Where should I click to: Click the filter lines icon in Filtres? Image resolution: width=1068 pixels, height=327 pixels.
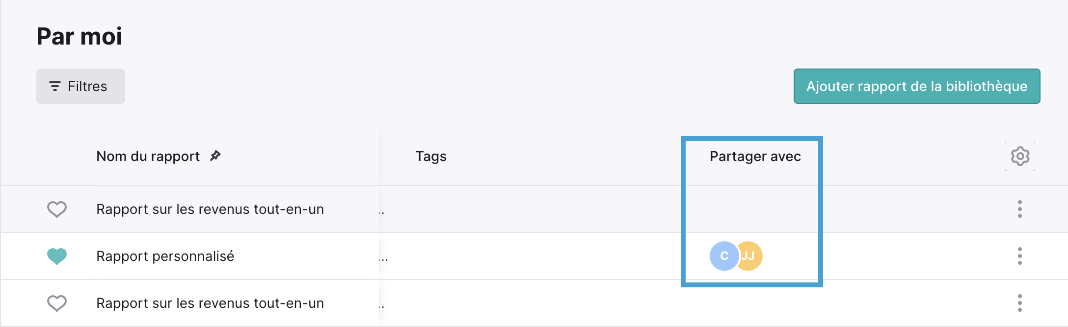(55, 86)
